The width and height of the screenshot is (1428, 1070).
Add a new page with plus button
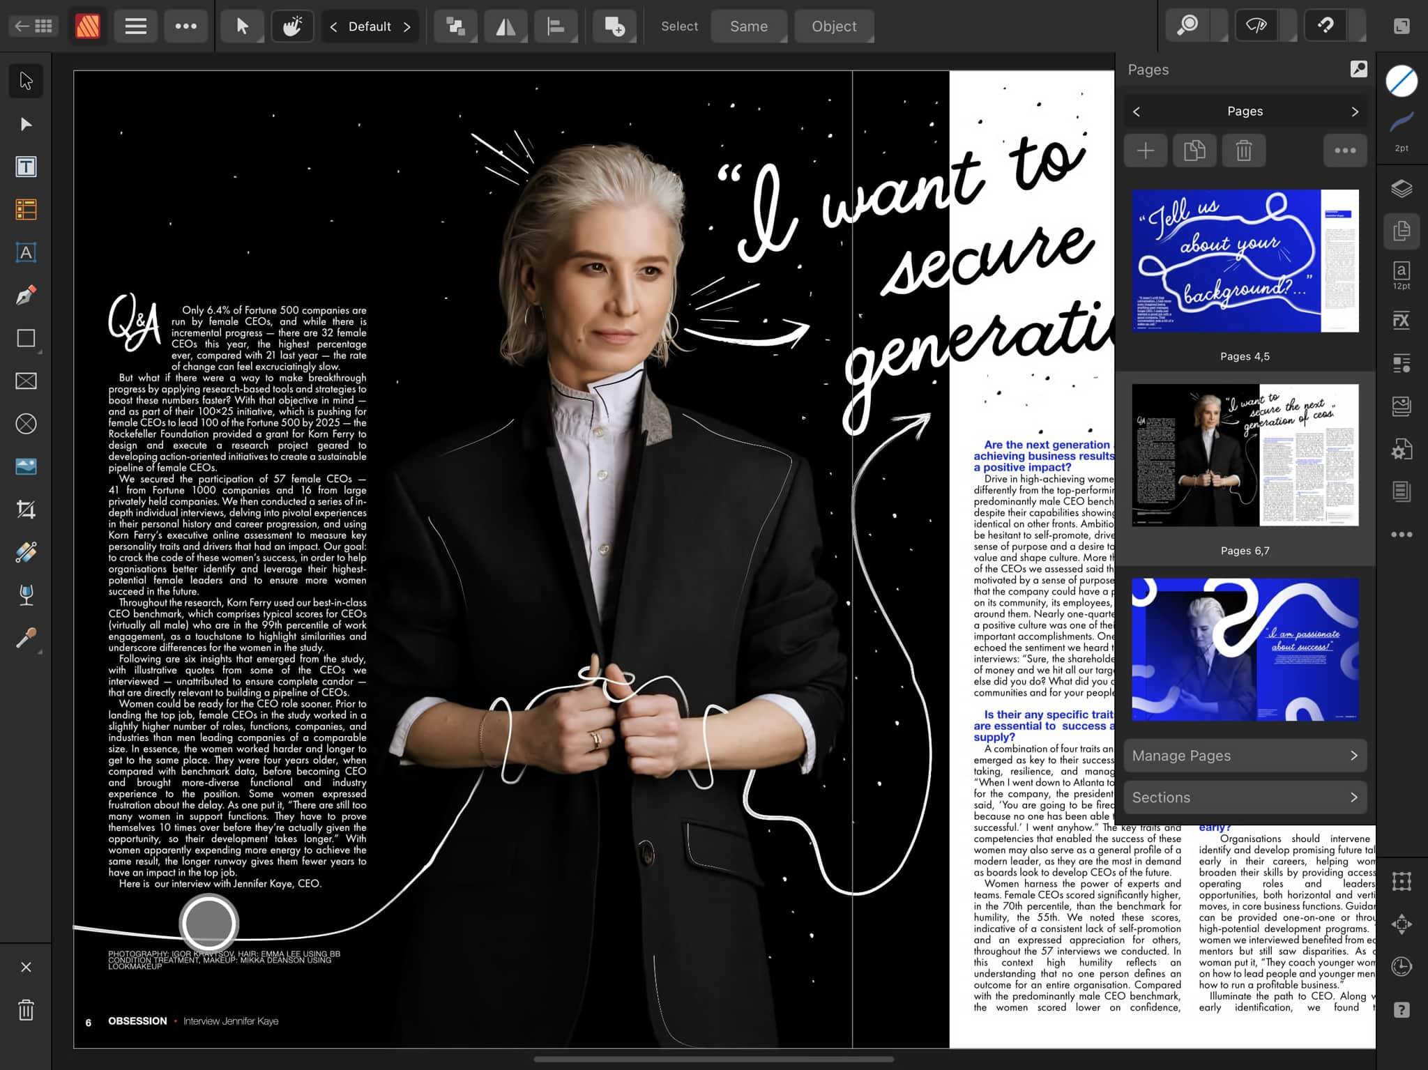pos(1146,151)
